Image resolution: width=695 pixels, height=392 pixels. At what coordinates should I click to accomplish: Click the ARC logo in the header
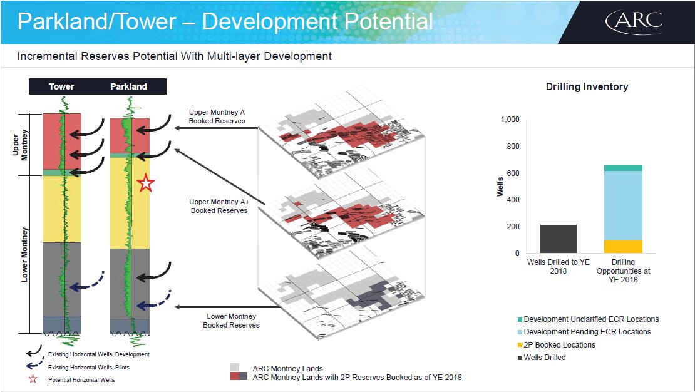click(634, 21)
